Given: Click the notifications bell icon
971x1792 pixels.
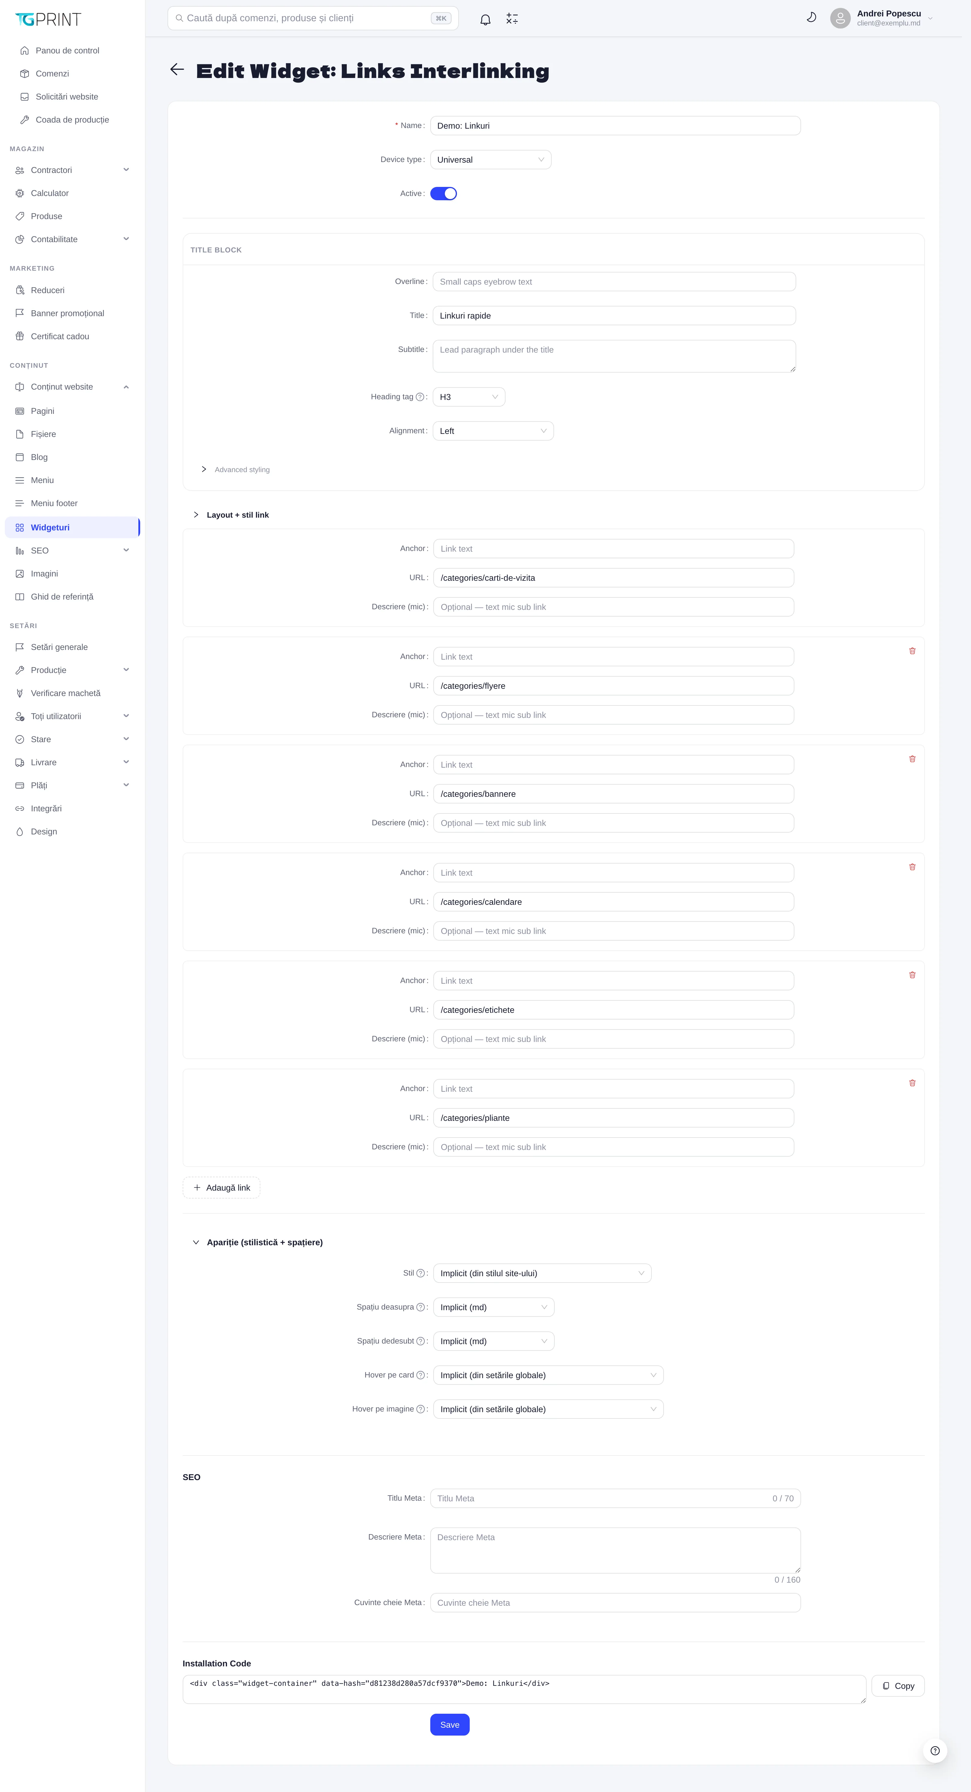Looking at the screenshot, I should click(486, 19).
